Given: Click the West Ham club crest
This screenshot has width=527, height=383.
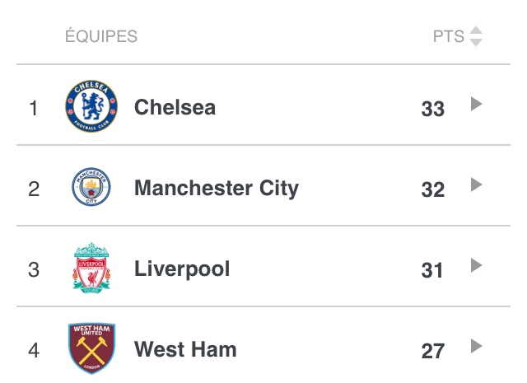Looking at the screenshot, I should click(x=91, y=348).
